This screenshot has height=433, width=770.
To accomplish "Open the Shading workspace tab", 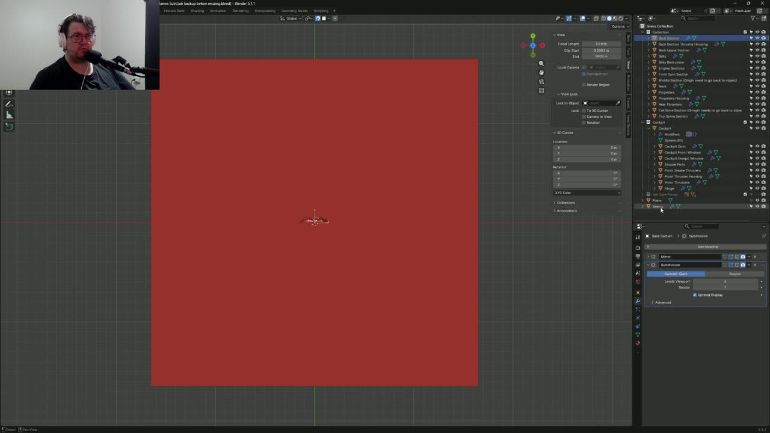I will 197,11.
